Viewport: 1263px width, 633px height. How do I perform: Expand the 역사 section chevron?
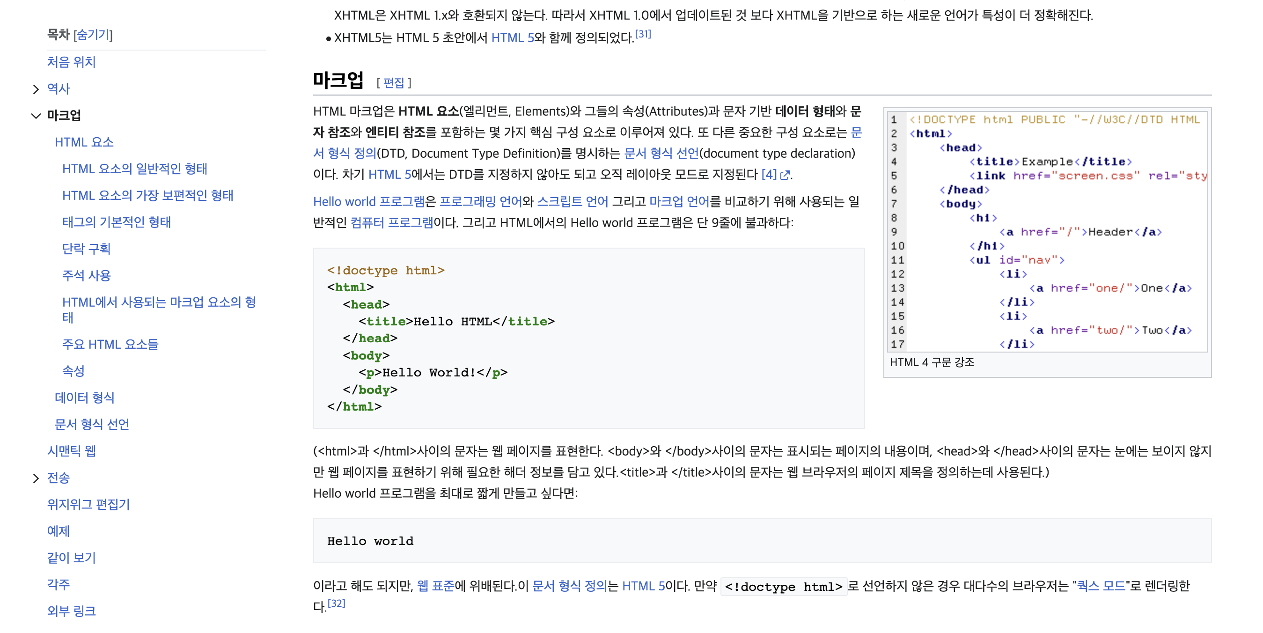35,89
